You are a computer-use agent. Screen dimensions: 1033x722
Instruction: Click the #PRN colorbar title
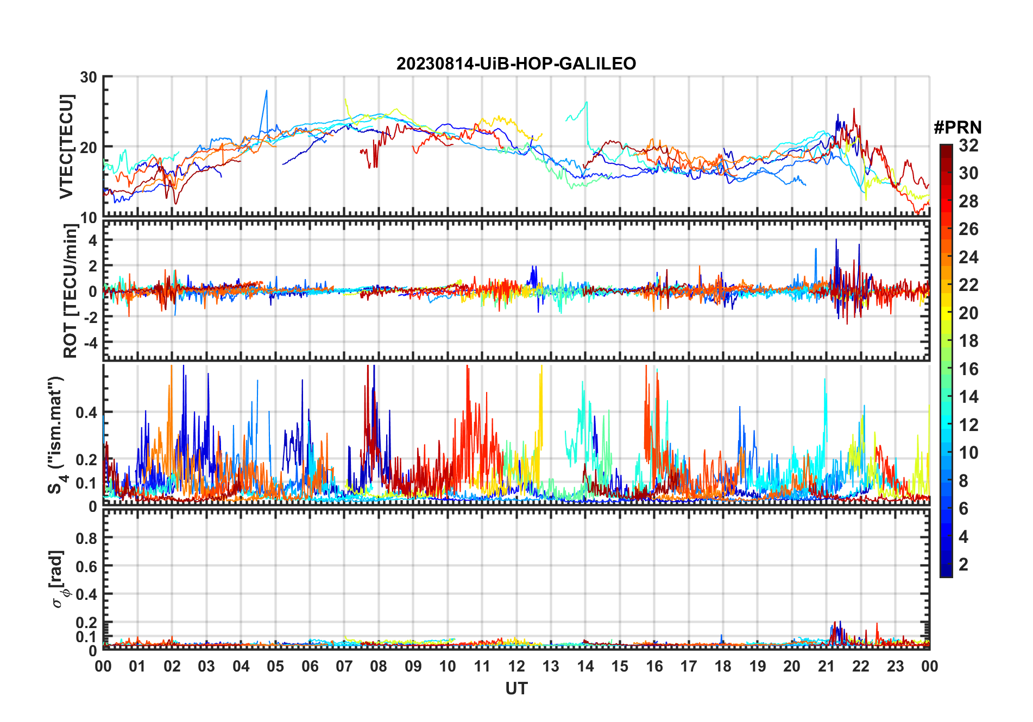958,128
